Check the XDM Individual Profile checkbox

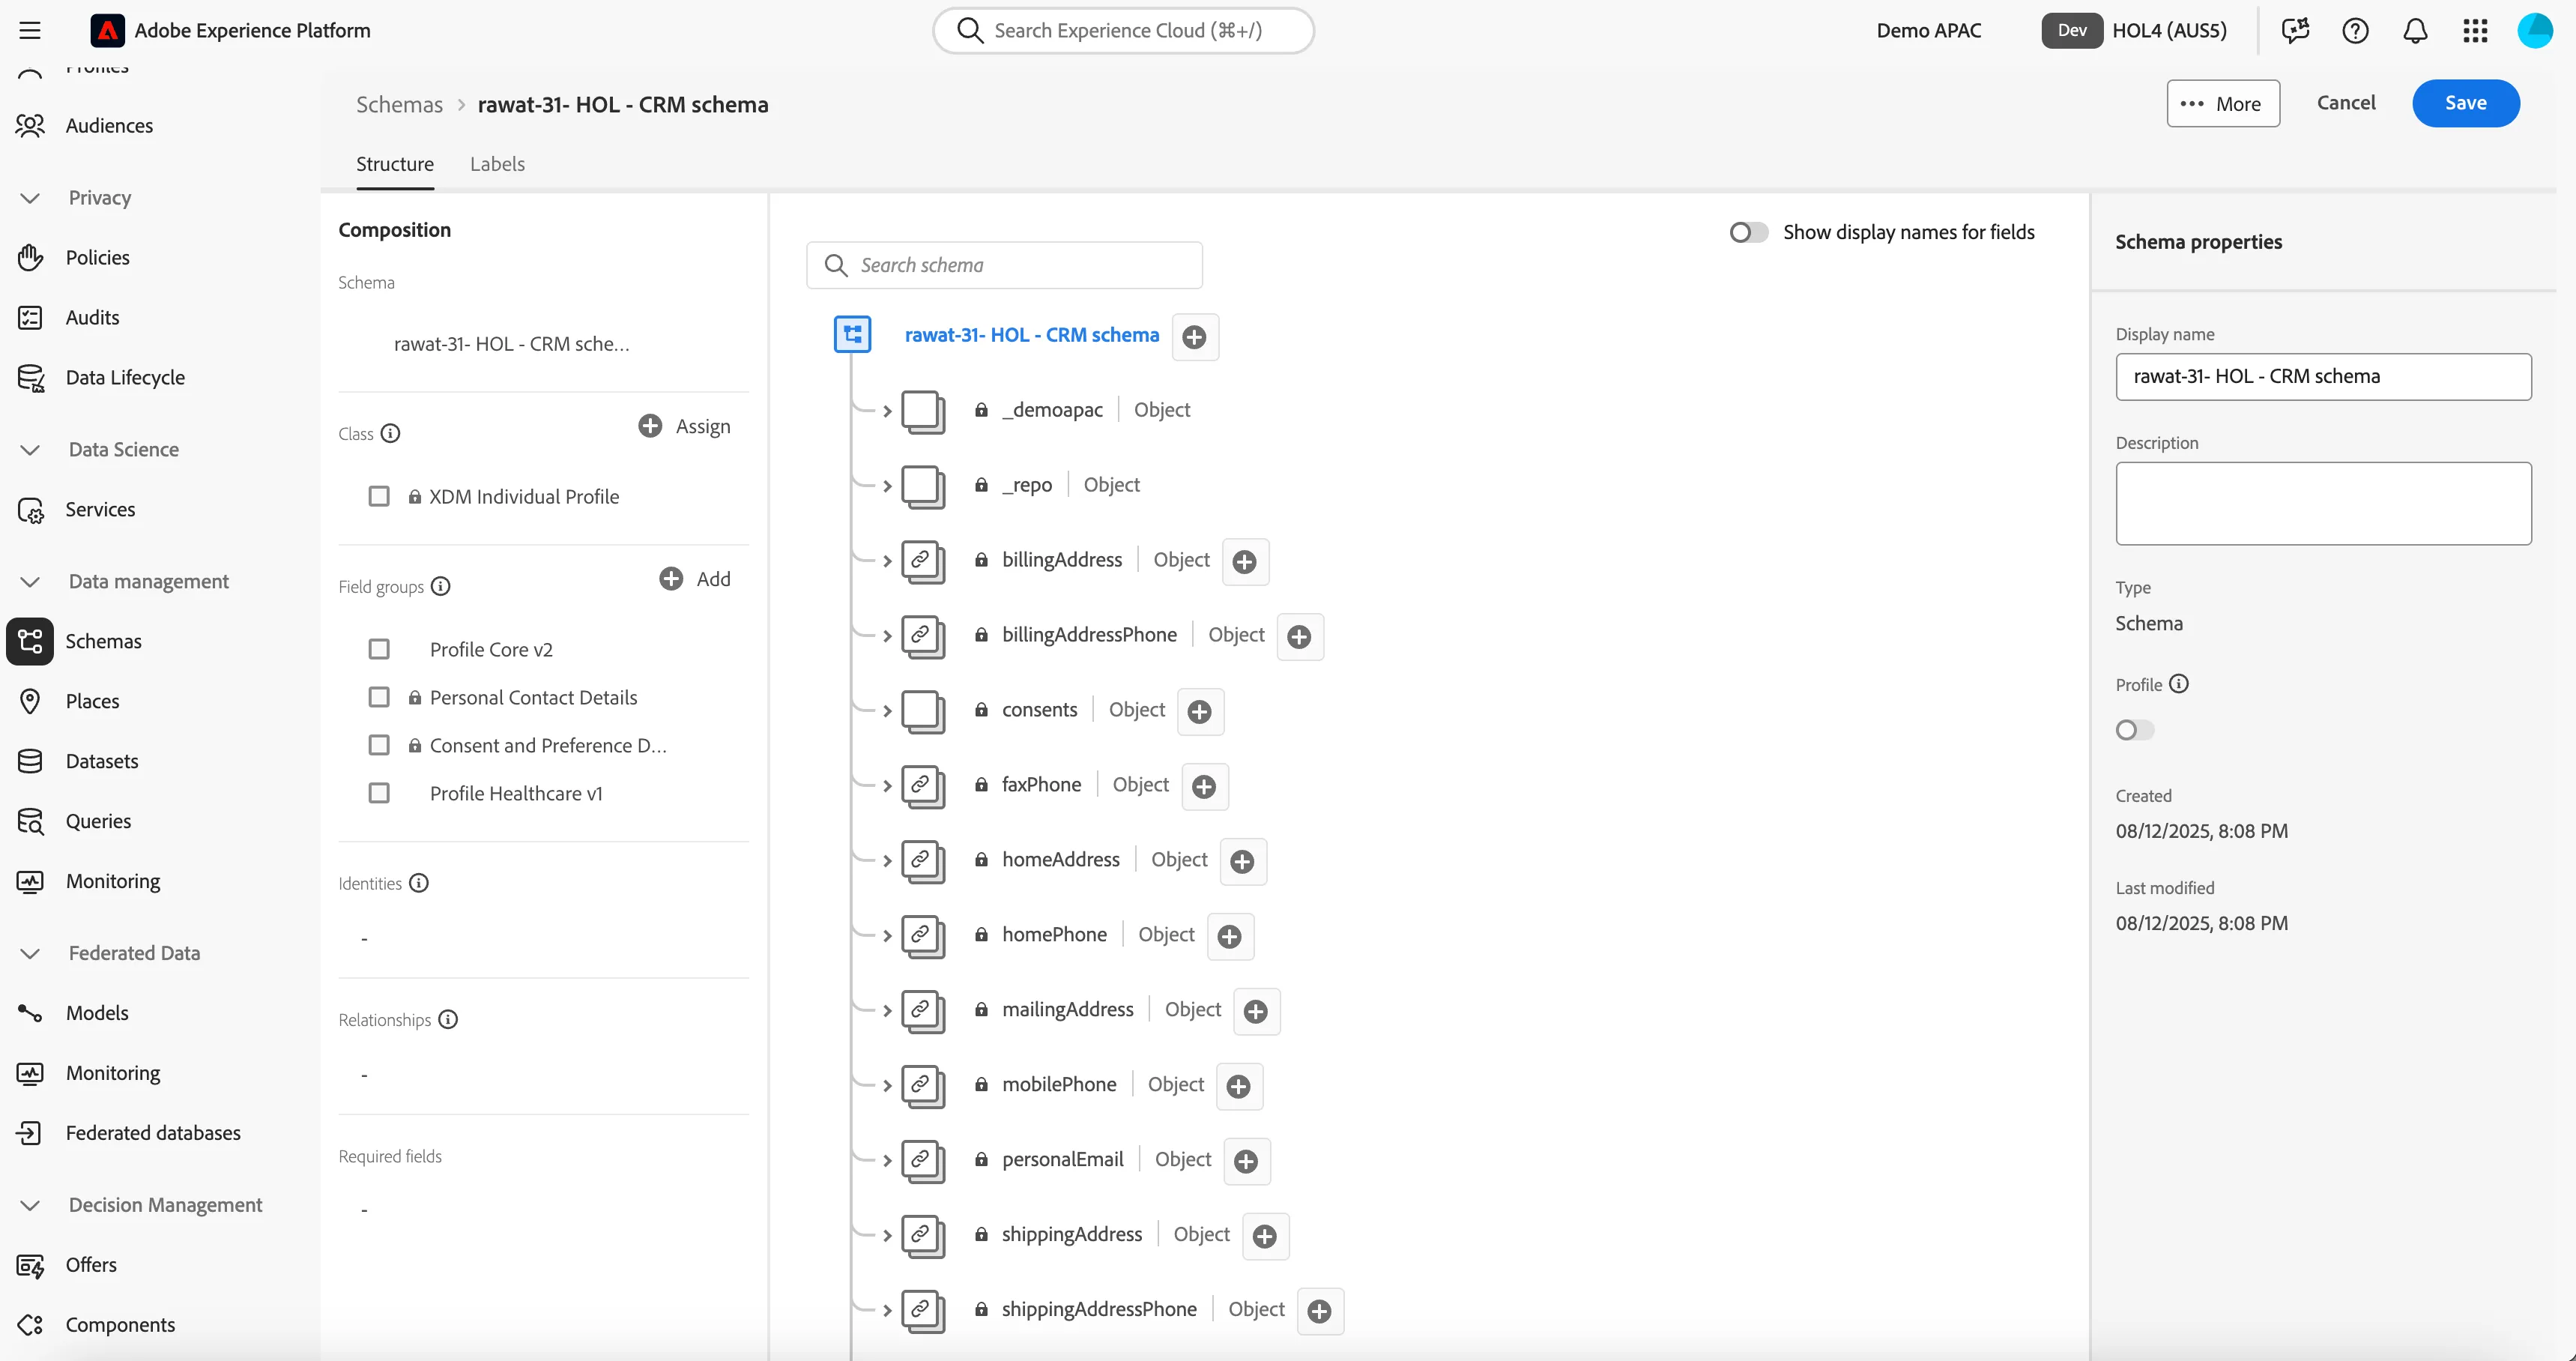pos(379,496)
